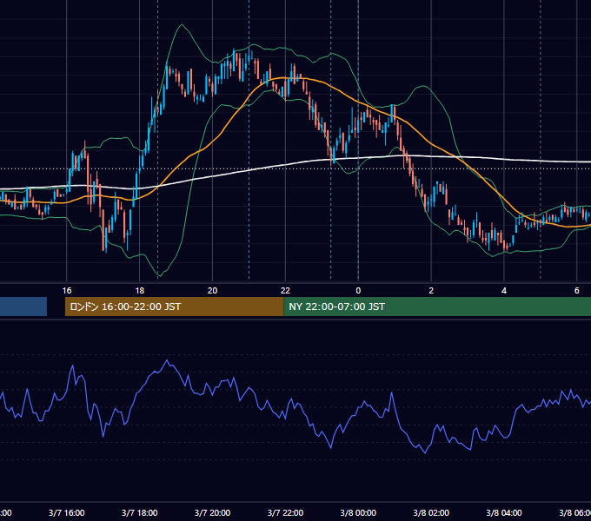The image size is (591, 521).
Task: Click the '3/7 18:00' label on the lower axis
Action: click(139, 513)
